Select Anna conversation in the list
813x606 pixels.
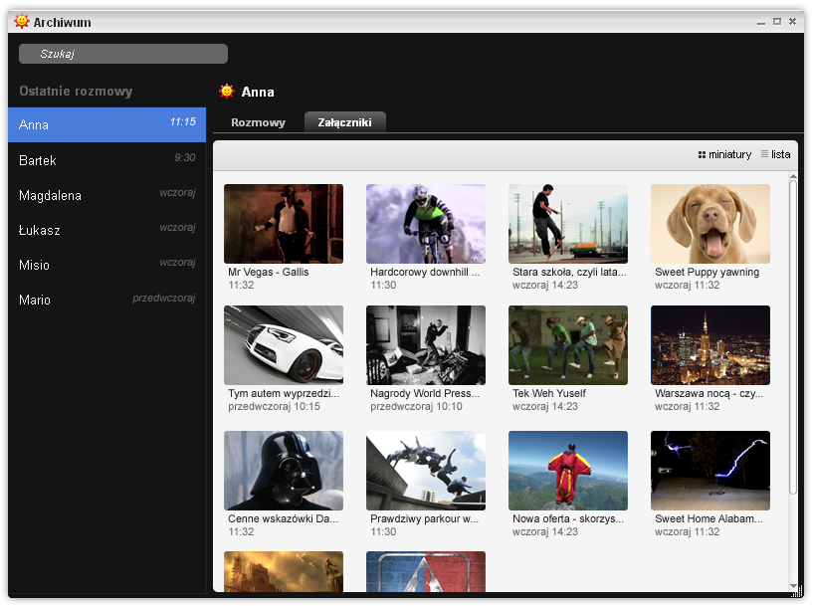pos(106,125)
